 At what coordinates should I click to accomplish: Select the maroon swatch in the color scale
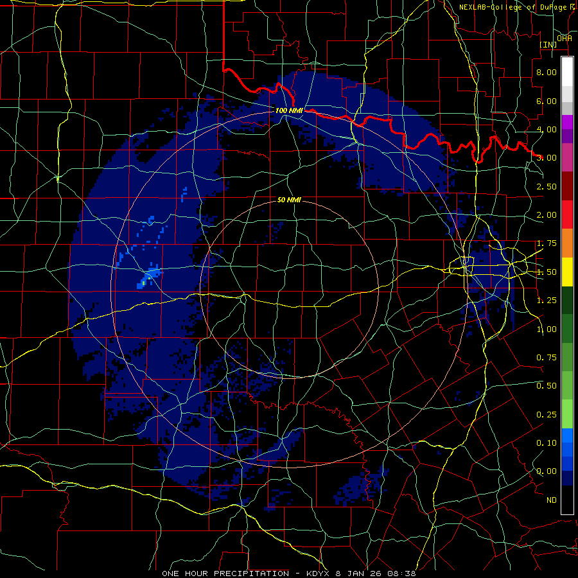click(x=567, y=186)
